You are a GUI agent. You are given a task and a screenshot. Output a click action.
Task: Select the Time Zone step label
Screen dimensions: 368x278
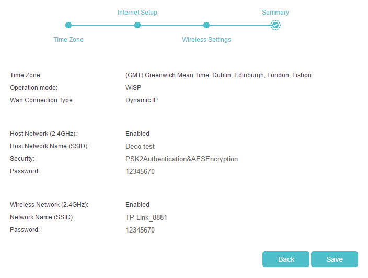pyautogui.click(x=68, y=40)
